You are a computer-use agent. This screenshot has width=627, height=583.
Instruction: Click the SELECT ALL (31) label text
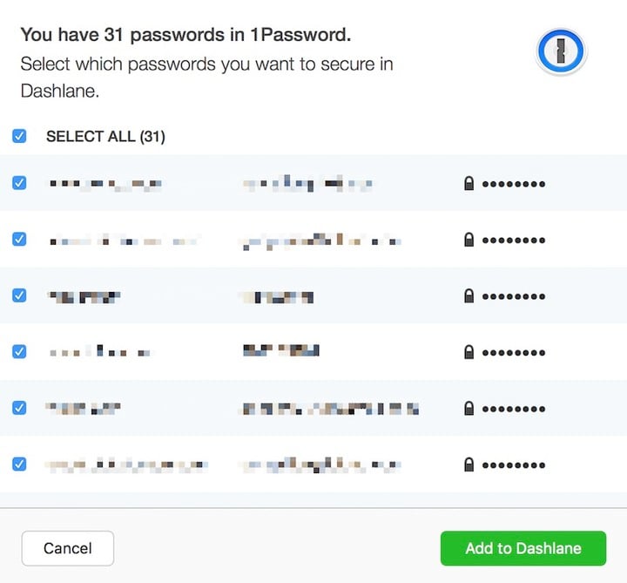(x=105, y=137)
